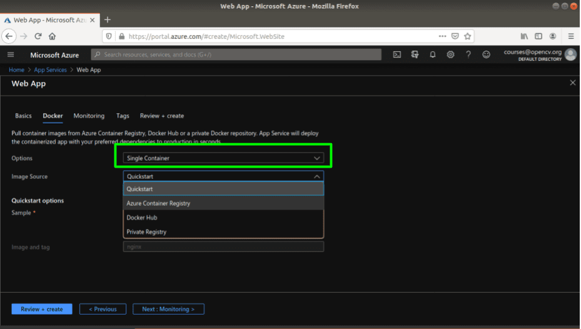Click the blue Review + create button
The width and height of the screenshot is (581, 329).
pos(42,309)
